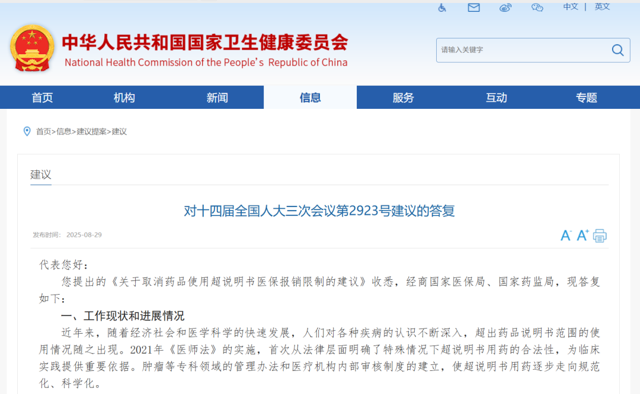Viewport: 640px width, 394px height.
Task: Open the mail envelope icon
Action: tap(473, 8)
